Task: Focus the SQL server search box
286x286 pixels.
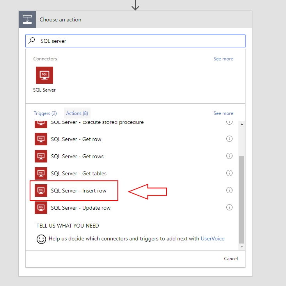Action: [135, 41]
